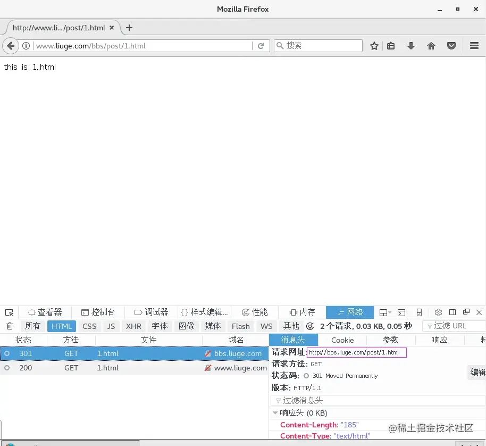Clear network requests with trash icon
Screen dimensions: 486x446
(10, 326)
